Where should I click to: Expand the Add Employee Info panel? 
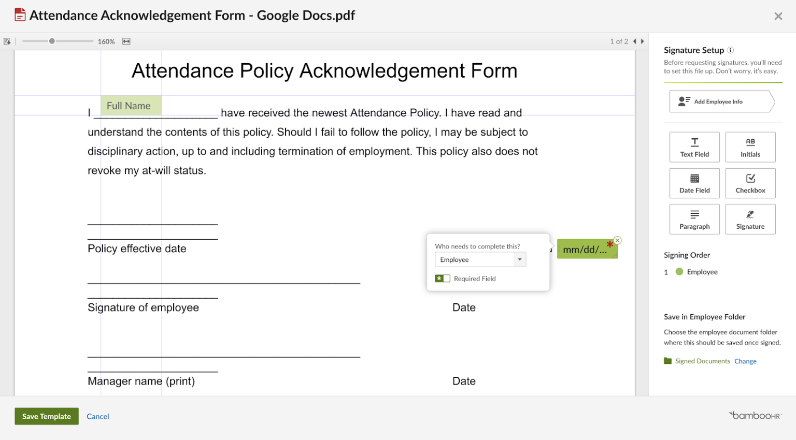point(721,101)
